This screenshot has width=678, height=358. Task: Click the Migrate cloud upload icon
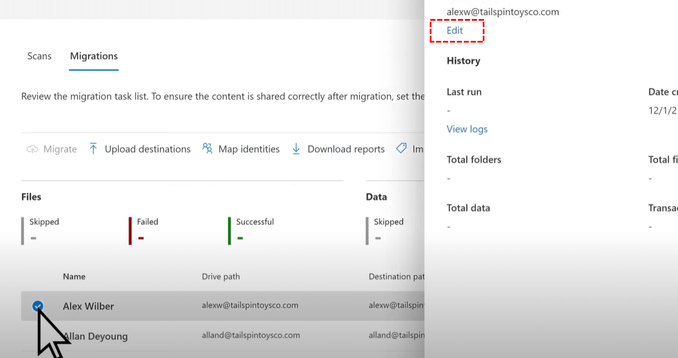[32, 149]
